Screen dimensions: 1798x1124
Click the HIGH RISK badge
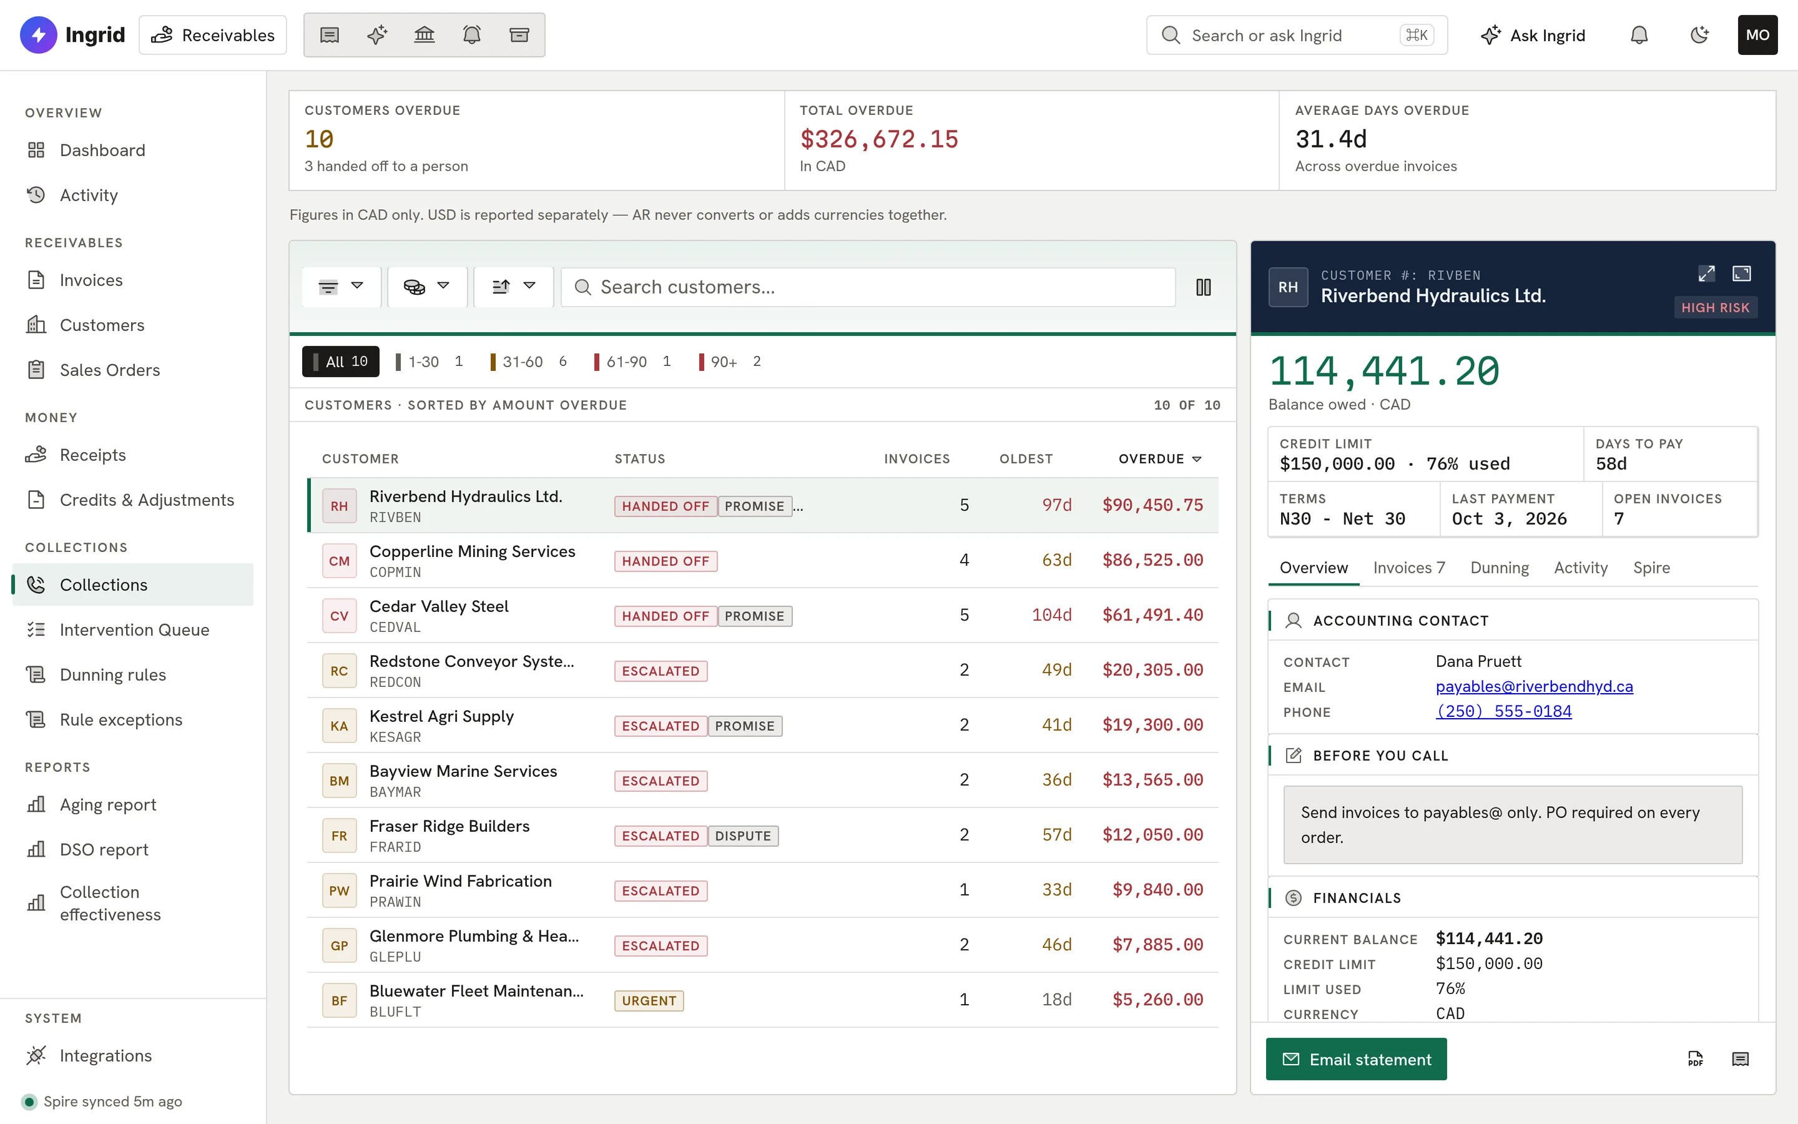pos(1715,307)
